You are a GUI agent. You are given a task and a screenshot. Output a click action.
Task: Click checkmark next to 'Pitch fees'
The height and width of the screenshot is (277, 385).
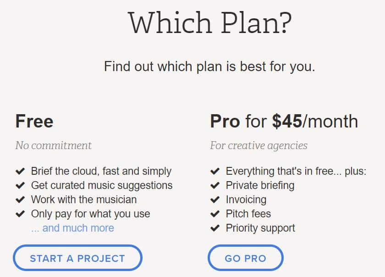pos(214,214)
